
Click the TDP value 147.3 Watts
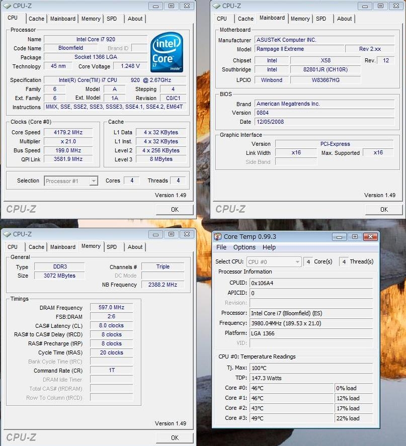[x=311, y=378]
